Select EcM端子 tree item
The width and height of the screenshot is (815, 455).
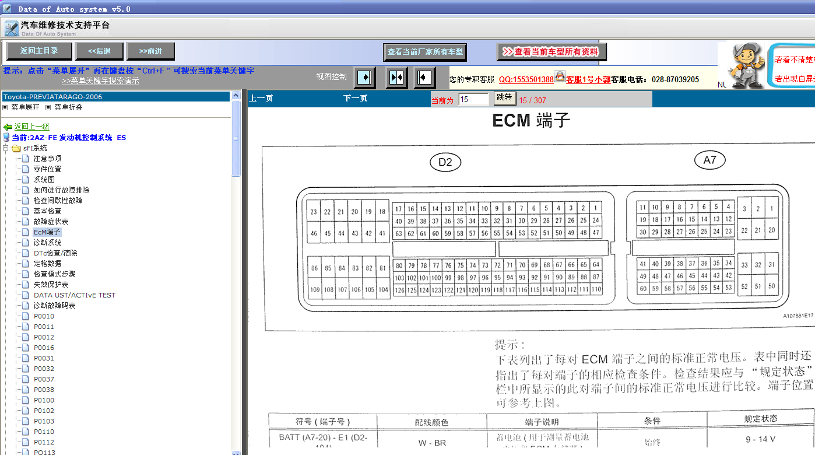coord(47,232)
